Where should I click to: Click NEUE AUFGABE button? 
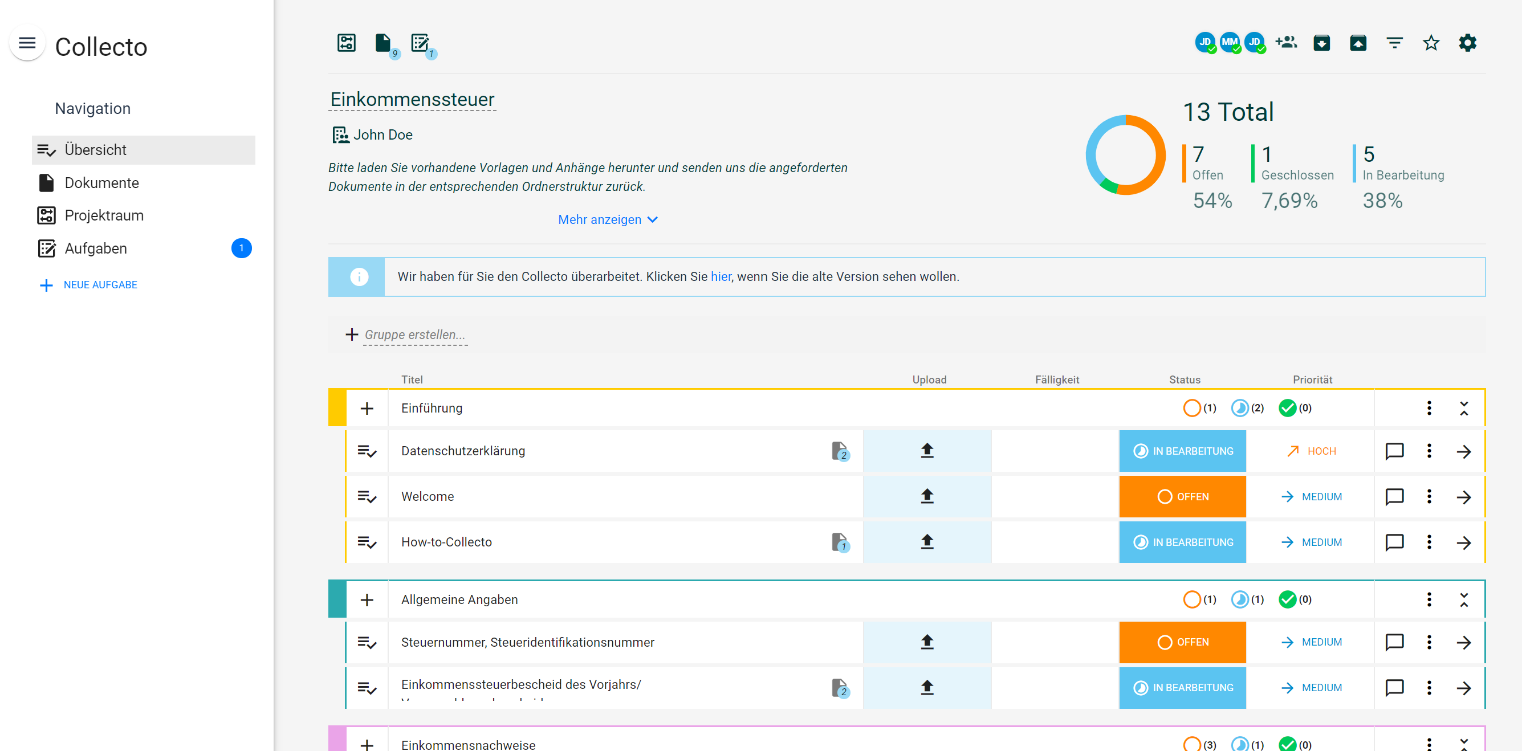tap(88, 285)
